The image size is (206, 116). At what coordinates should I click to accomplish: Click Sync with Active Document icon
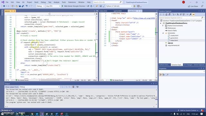click(178, 14)
